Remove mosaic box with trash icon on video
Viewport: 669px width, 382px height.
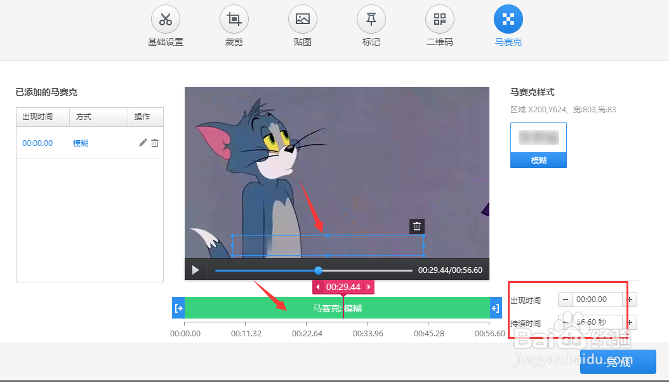(417, 227)
